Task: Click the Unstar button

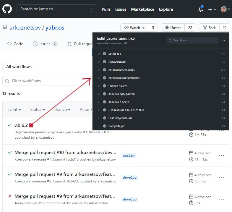Action: [x=173, y=27]
